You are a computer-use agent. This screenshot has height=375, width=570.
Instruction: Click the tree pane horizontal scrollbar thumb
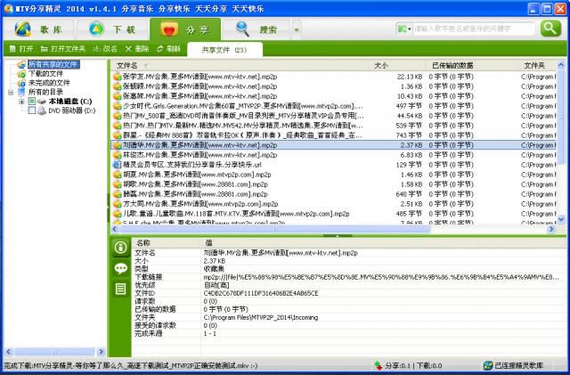pos(54,352)
